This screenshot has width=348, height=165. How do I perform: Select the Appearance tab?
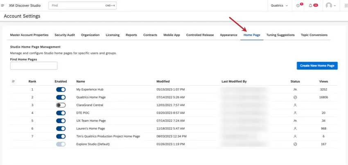coord(228,35)
